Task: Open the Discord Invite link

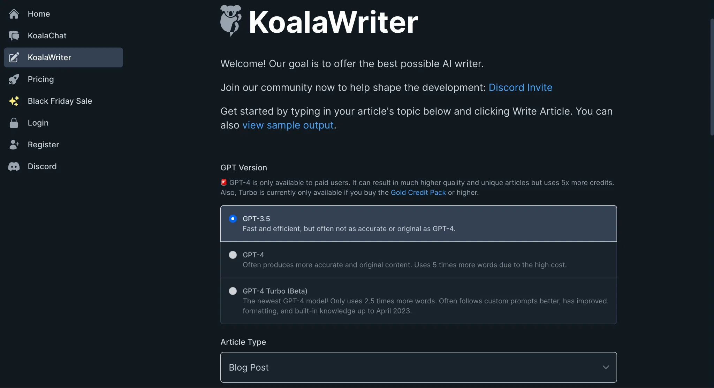Action: tap(520, 87)
